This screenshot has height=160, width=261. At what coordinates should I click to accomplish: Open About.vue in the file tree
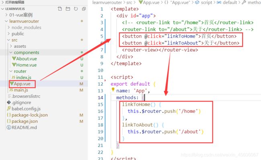coord(27,59)
